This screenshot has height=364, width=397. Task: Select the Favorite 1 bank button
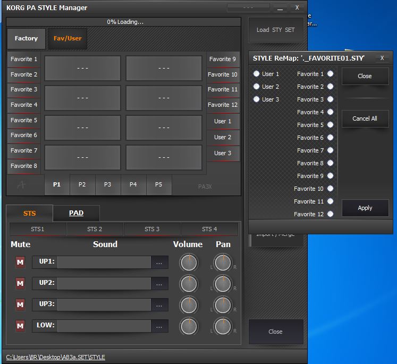click(24, 59)
